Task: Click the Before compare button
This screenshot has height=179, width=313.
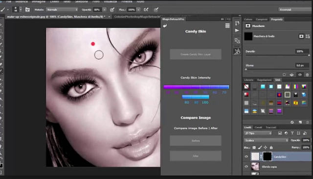Action: pos(196,141)
